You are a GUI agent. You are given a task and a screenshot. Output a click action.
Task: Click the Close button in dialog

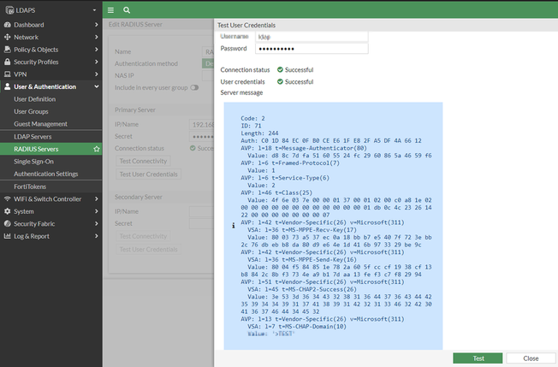[531, 358]
